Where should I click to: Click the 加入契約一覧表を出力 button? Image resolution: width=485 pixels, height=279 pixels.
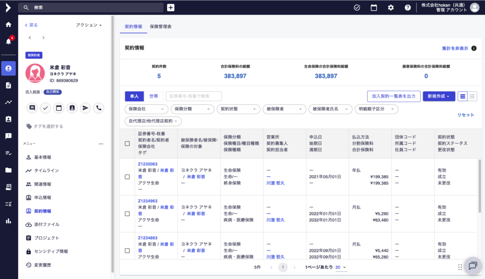click(x=393, y=96)
